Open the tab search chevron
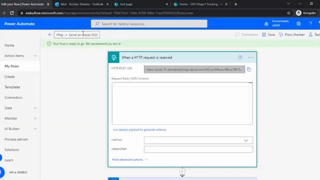Screen dimensions: 320x180 point(288,3)
